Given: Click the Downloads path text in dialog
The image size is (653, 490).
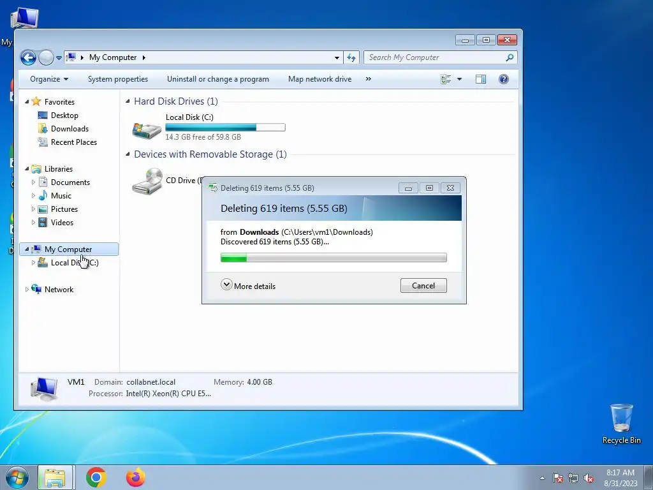Looking at the screenshot, I should 327,232.
